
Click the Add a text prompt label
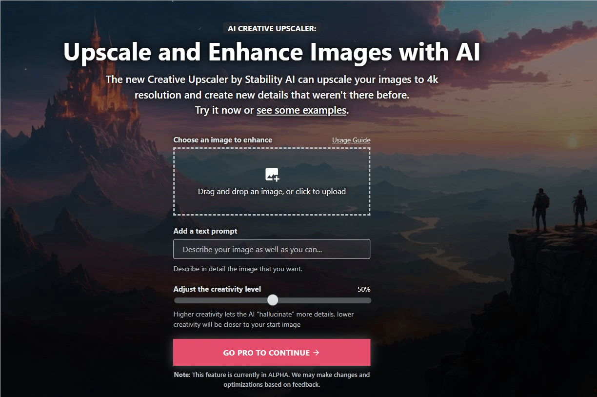205,231
